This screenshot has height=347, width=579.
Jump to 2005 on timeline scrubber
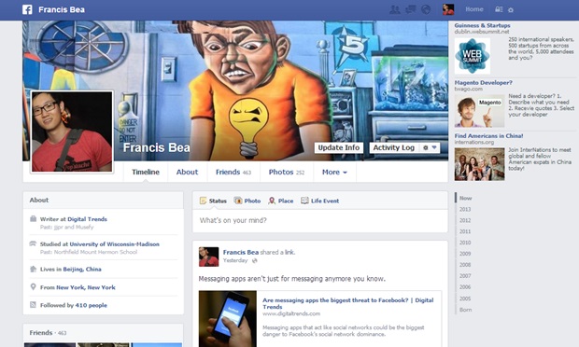[465, 298]
